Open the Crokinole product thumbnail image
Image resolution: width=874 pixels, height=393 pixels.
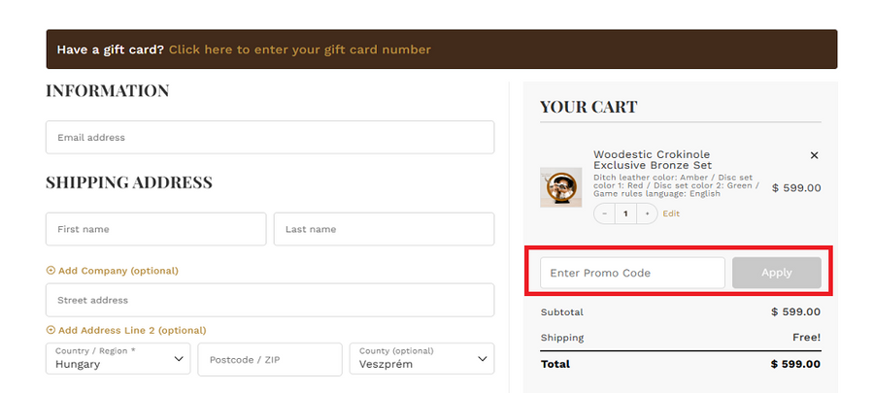tap(560, 187)
